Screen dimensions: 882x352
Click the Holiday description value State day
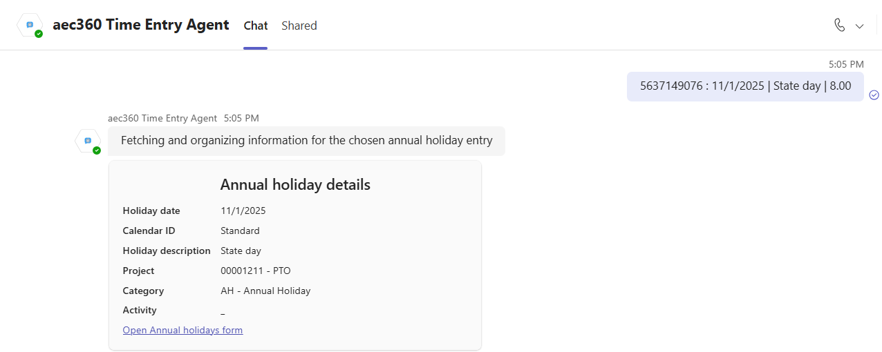coord(241,251)
